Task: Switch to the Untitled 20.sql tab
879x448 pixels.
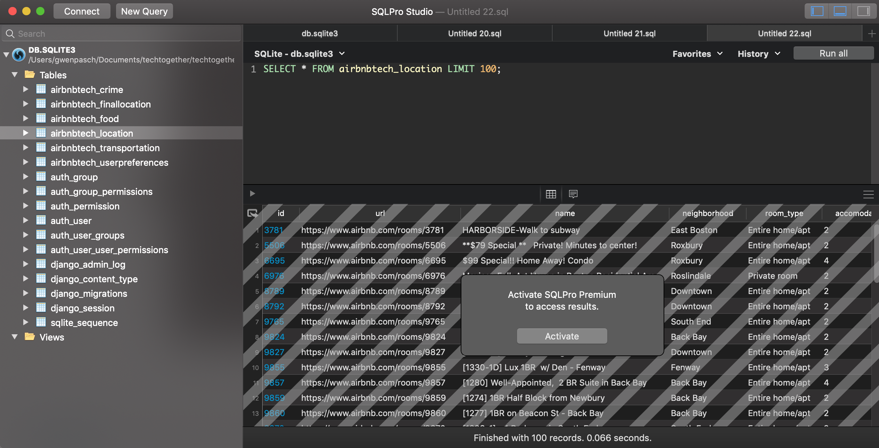Action: coord(474,34)
